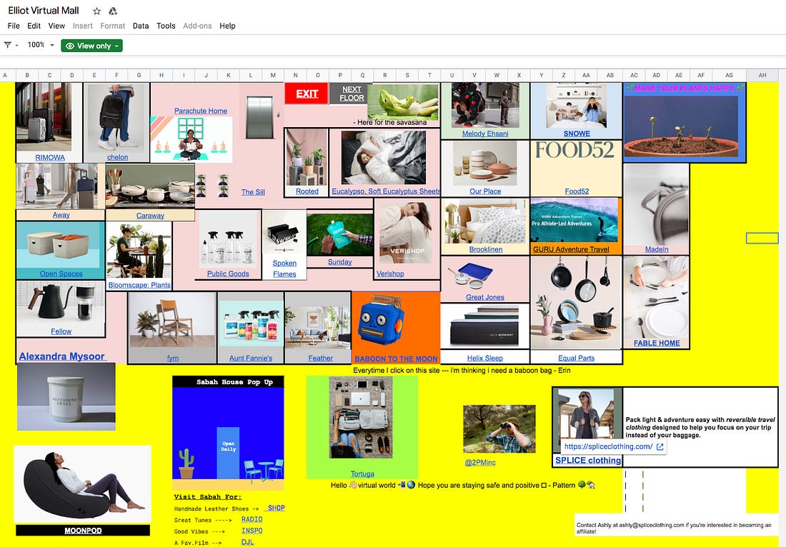The height and width of the screenshot is (547, 786).
Task: Open the Food52 link
Action: pyautogui.click(x=577, y=191)
